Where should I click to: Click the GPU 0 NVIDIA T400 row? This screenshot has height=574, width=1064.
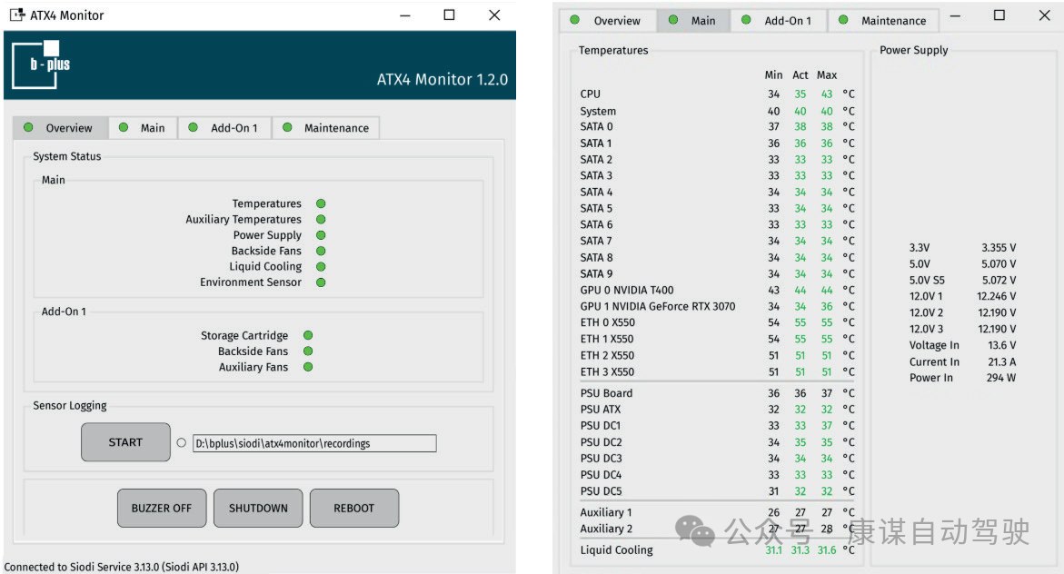(627, 290)
